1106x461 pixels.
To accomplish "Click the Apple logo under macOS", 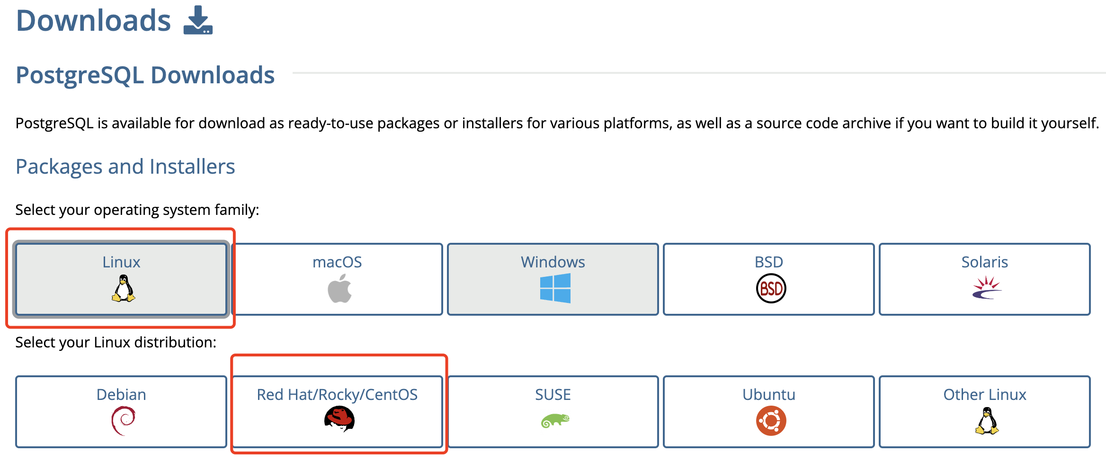I will pos(339,290).
